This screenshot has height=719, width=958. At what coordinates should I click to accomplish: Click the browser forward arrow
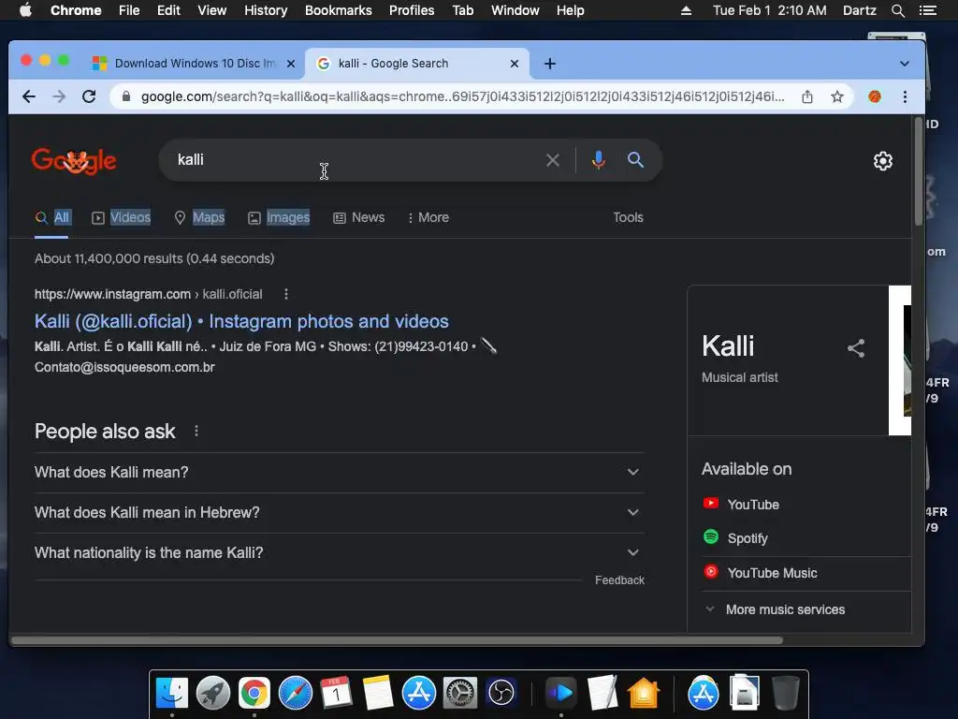click(x=59, y=96)
